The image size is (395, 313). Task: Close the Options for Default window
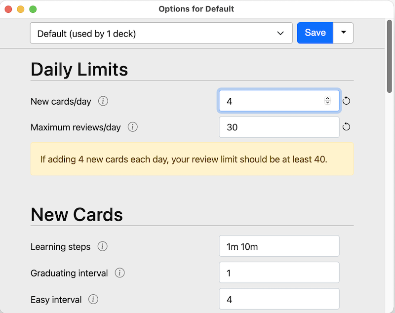point(8,9)
